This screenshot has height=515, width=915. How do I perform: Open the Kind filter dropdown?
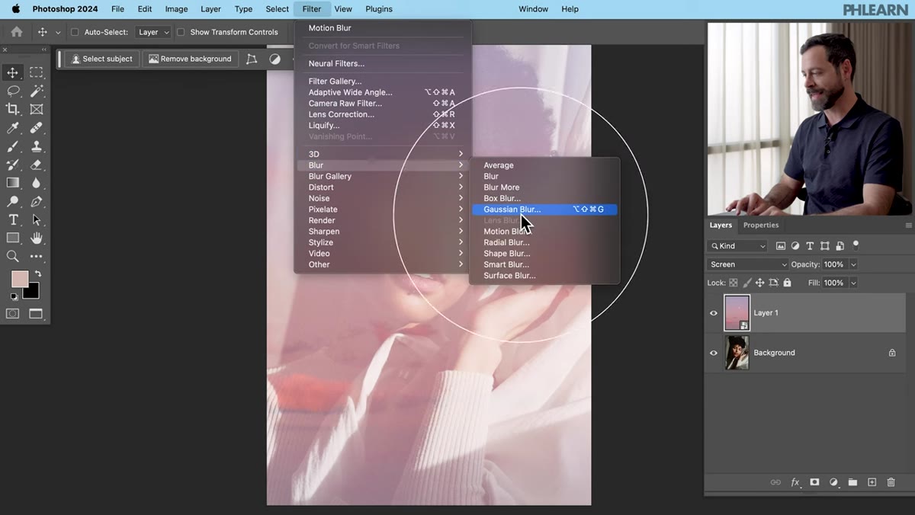pos(737,246)
